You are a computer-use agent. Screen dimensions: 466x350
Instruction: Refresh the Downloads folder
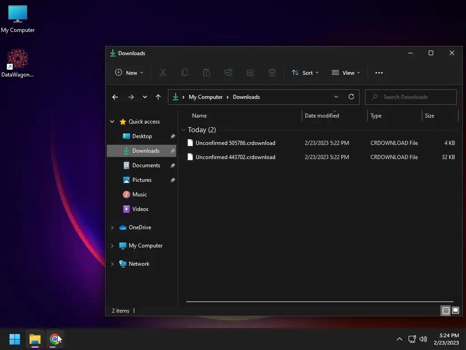click(351, 97)
